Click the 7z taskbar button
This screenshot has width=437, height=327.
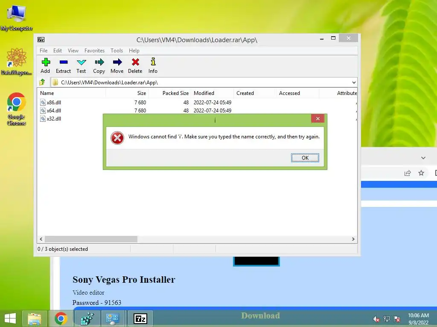click(140, 318)
